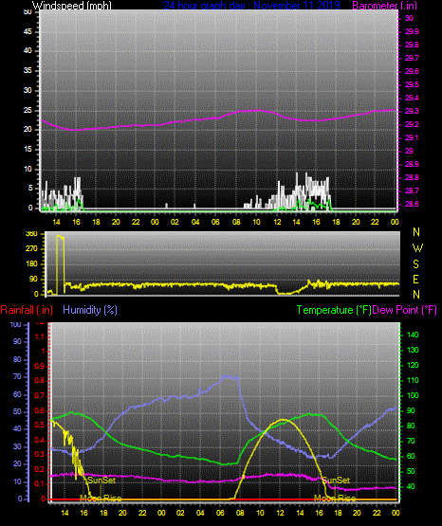The height and width of the screenshot is (526, 442).
Task: Click "5" on the Windspeed axis
Action: (x=30, y=189)
